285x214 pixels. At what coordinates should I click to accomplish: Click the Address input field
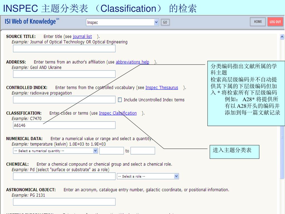[64, 74]
